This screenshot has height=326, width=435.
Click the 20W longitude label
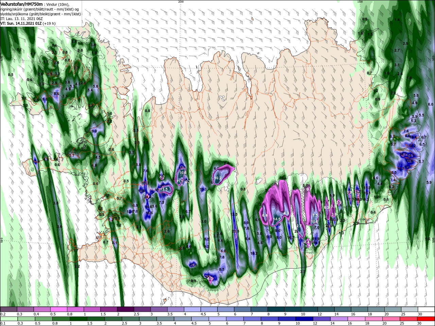click(181, 2)
